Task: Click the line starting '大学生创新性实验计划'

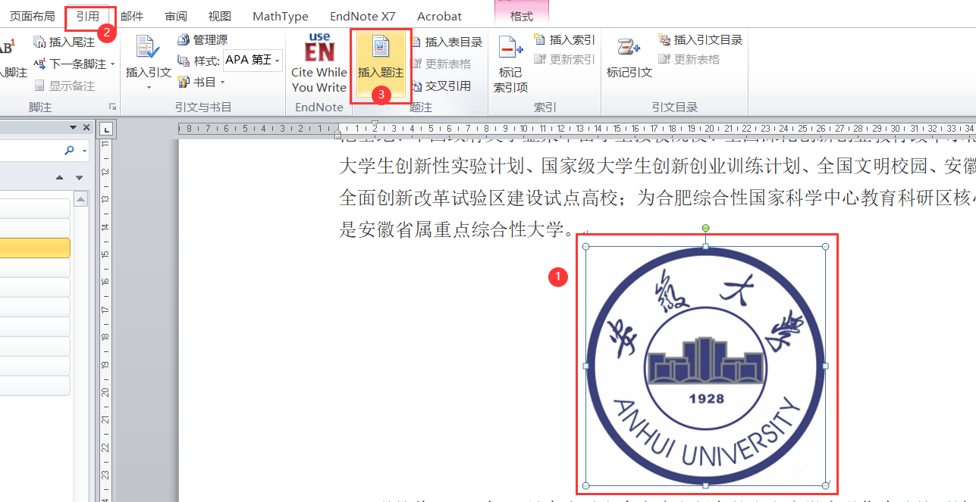Action: click(x=657, y=167)
